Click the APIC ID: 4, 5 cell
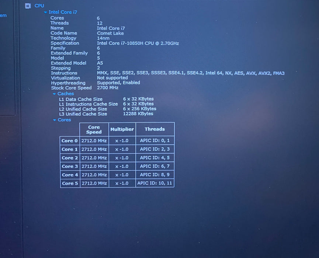Image resolution: width=319 pixels, height=258 pixels. [155, 158]
